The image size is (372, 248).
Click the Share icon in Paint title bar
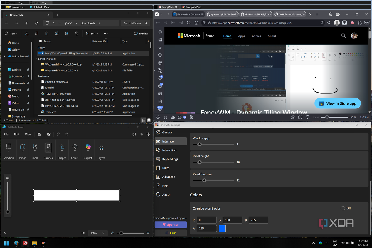(49, 134)
